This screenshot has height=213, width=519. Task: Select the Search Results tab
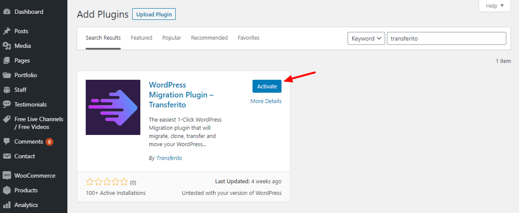click(x=103, y=38)
